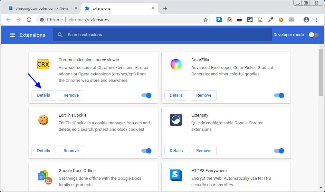Screen dimensions: 325x192
Task: Disable the Extensity extension toggle
Action: tap(279, 151)
